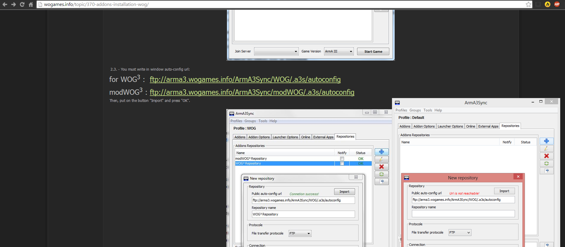Open yellow Honey extension icon

click(x=547, y=4)
